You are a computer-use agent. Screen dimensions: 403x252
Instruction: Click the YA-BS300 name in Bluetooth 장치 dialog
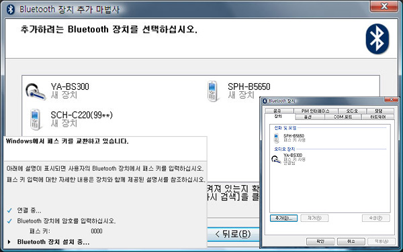[293, 155]
